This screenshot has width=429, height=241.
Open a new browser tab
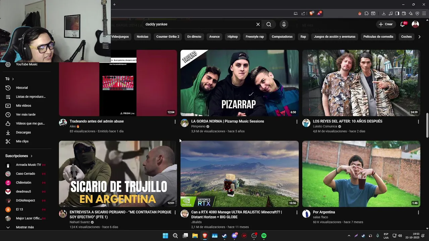tap(114, 4)
